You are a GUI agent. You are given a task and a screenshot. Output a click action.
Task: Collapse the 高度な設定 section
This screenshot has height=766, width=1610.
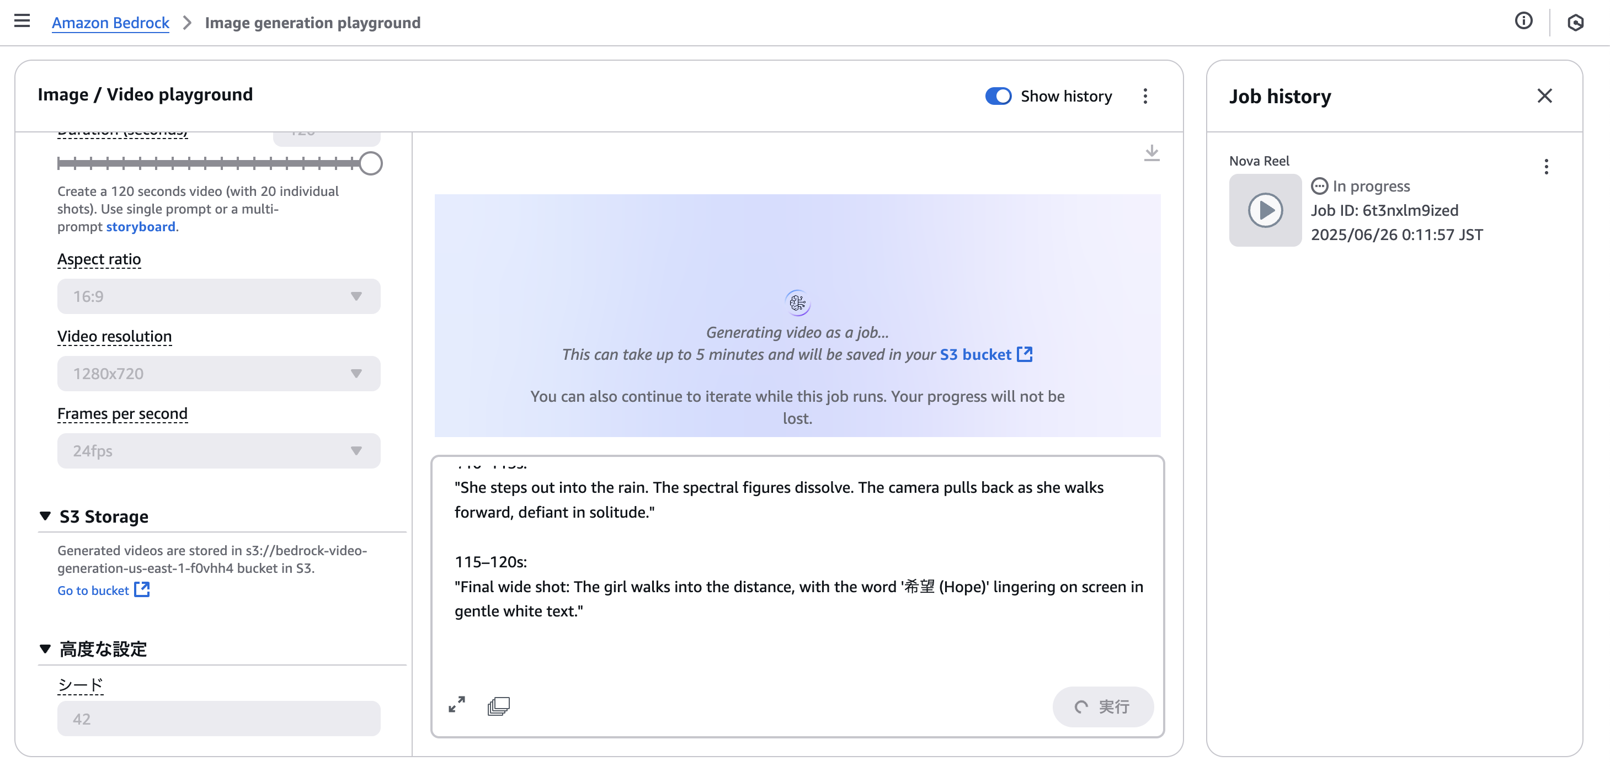point(45,649)
